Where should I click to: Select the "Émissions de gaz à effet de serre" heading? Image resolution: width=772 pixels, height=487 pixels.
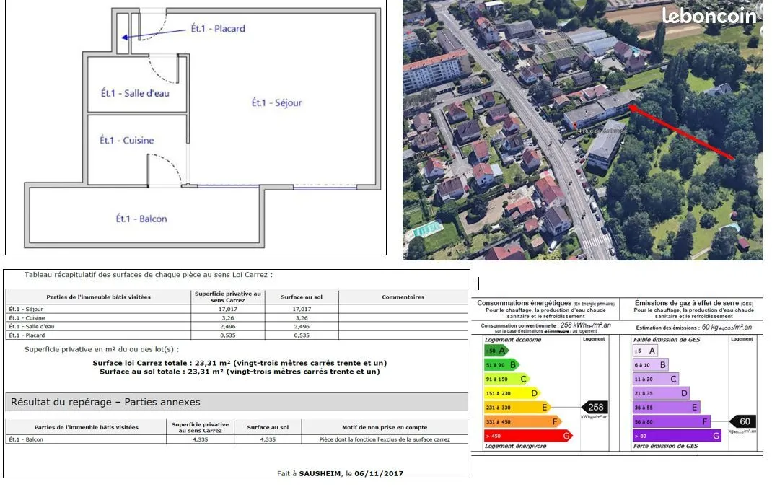[x=687, y=303]
